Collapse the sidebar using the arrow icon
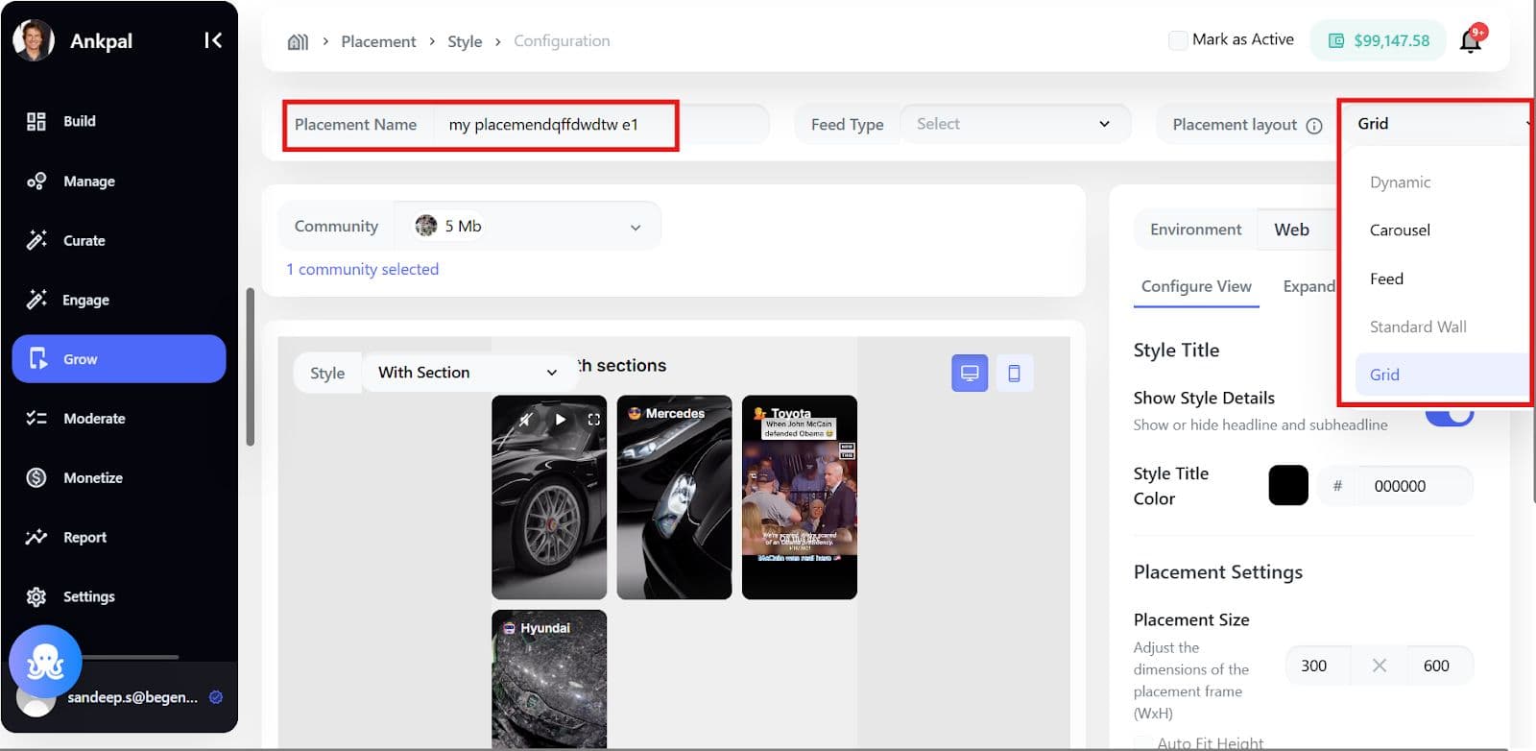1536x751 pixels. click(x=213, y=40)
